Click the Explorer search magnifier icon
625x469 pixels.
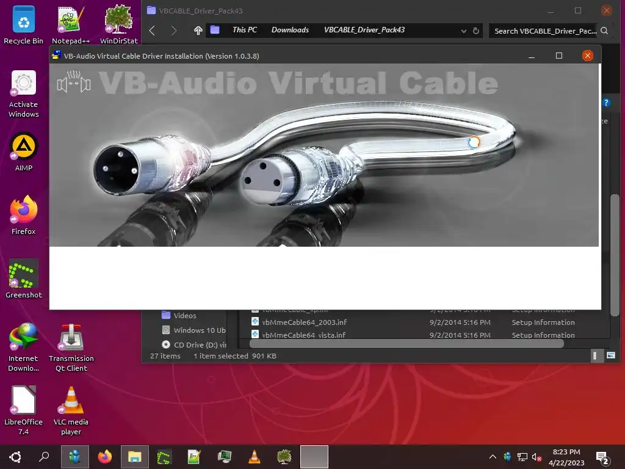click(604, 31)
